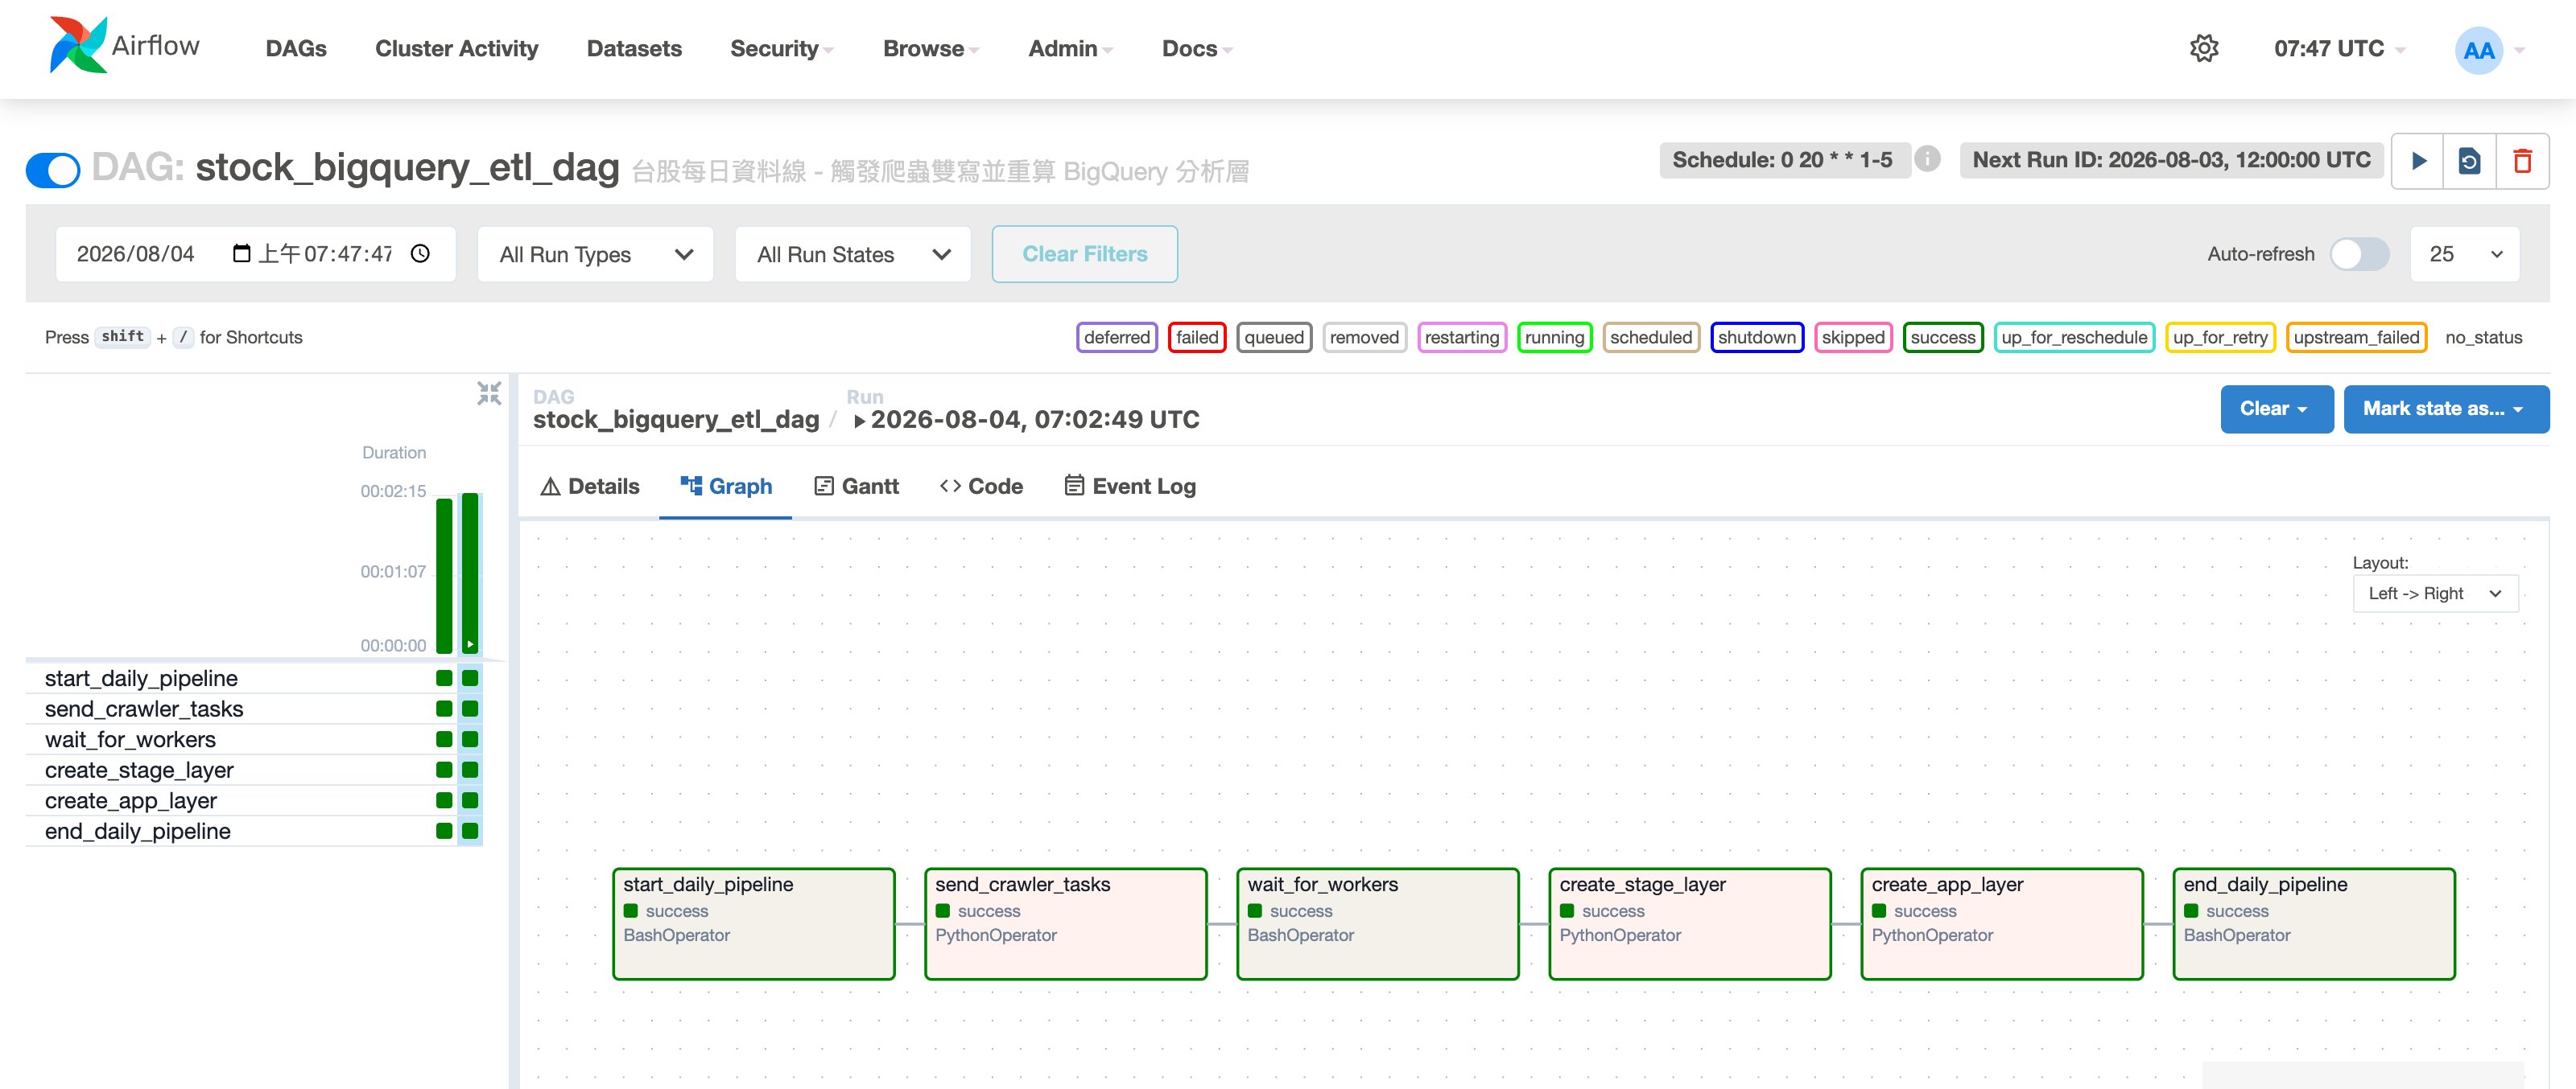Open the AA user avatar menu

2478,50
